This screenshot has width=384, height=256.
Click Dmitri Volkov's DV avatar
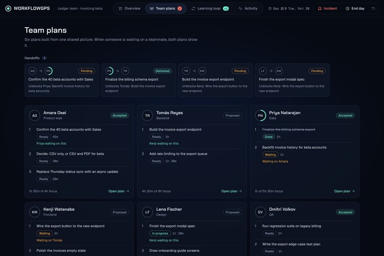click(260, 212)
